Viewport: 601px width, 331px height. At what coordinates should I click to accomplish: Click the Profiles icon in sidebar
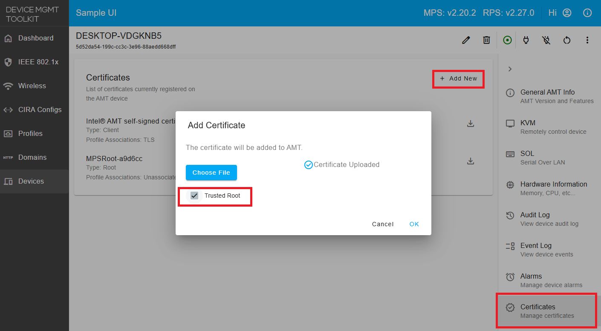[x=8, y=134]
